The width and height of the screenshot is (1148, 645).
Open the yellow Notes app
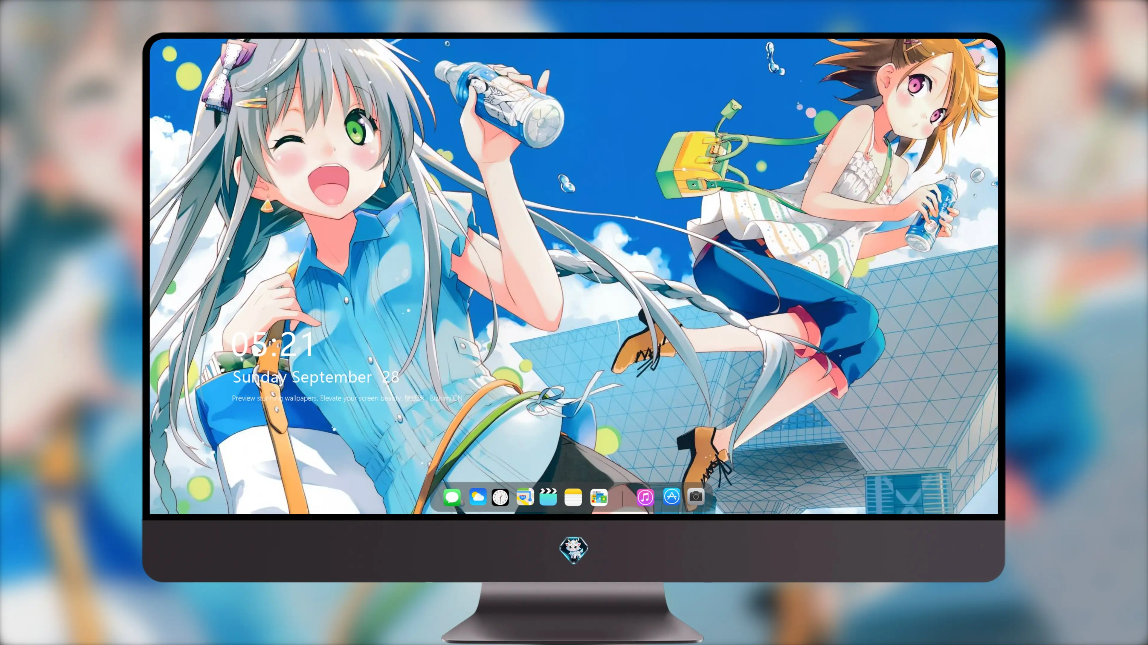click(573, 497)
